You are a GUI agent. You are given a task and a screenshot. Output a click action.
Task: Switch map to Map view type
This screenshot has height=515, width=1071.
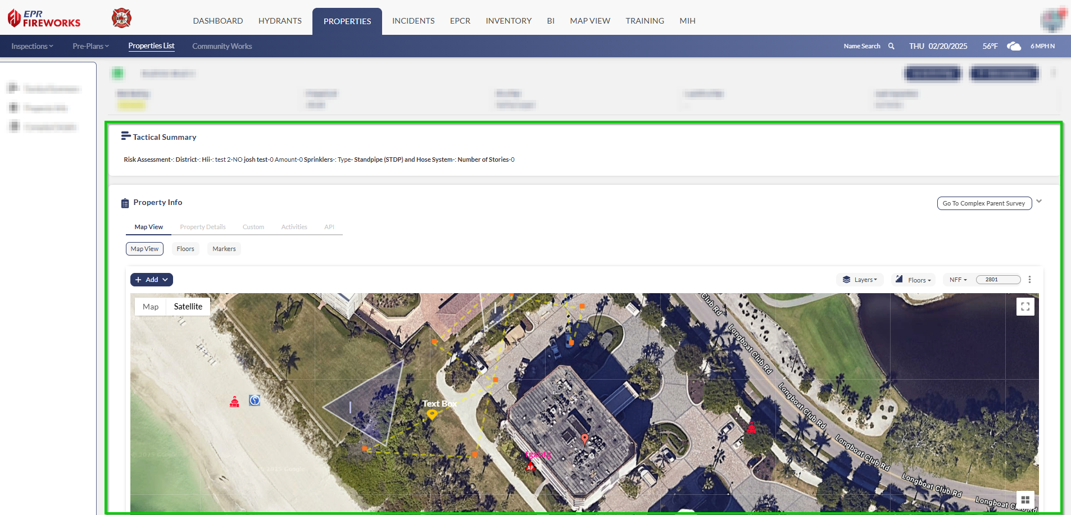click(151, 307)
